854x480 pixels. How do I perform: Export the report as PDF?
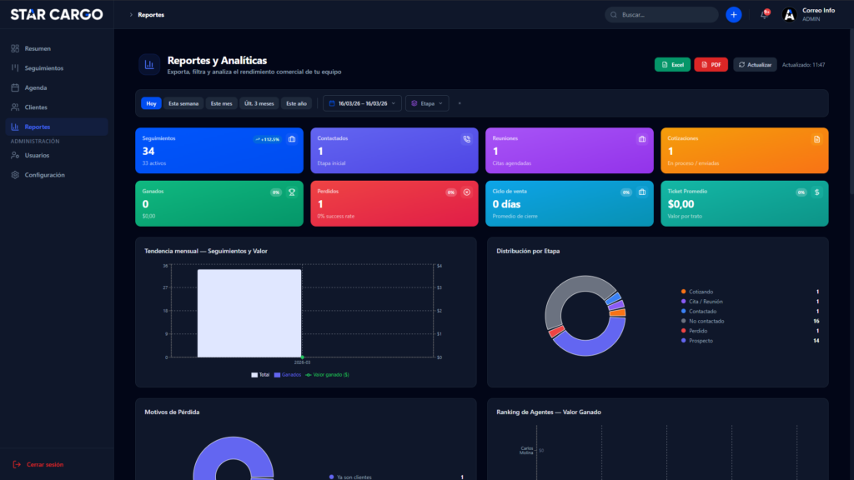tap(711, 65)
